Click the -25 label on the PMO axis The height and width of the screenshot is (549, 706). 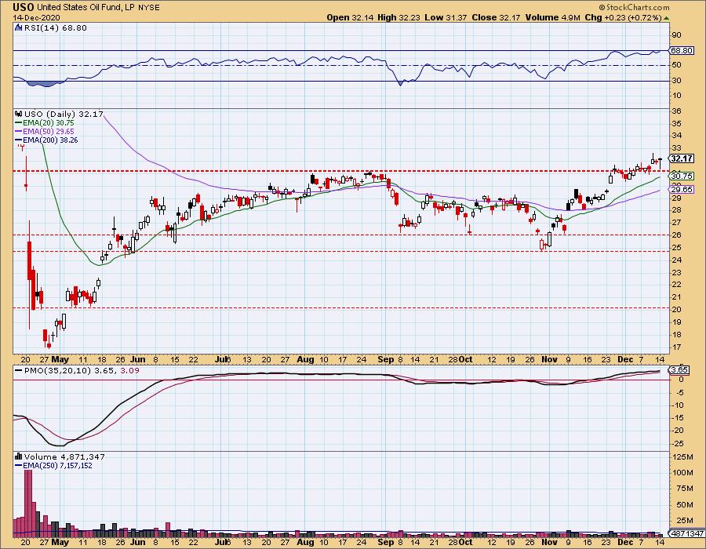coord(679,444)
